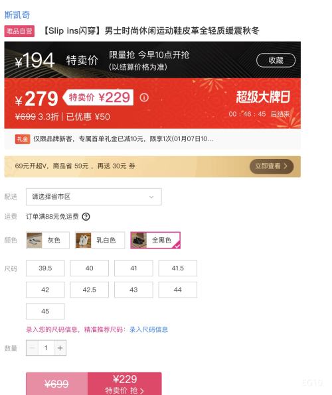332x395 pixels.
Task: Click 立即查看 in the 超V banner
Action: pyautogui.click(x=272, y=166)
